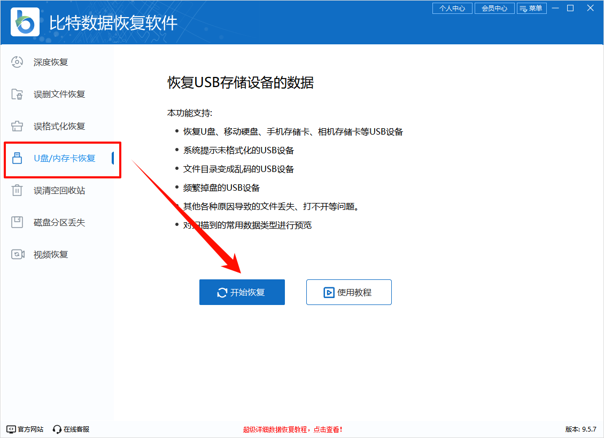
Task: Open the 菜单 dropdown
Action: 536,8
